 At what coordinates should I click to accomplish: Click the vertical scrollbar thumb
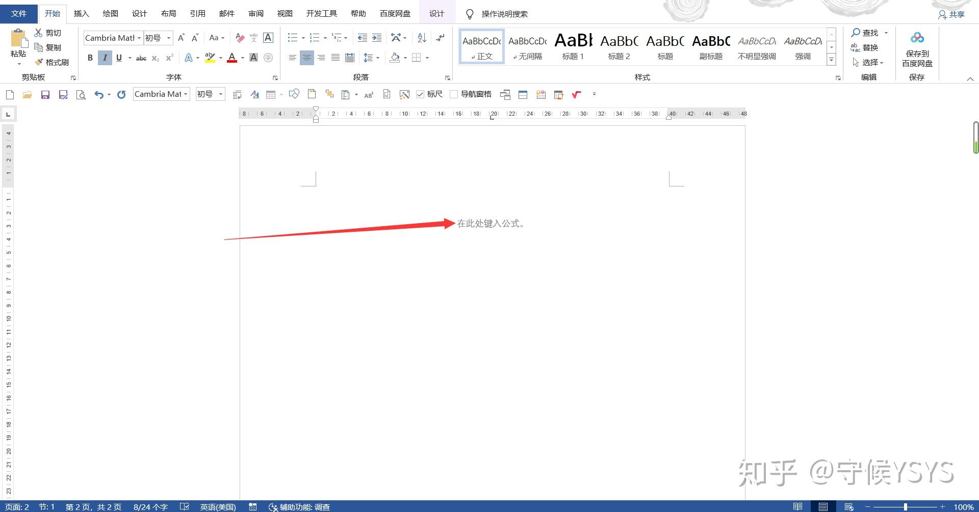click(x=975, y=138)
